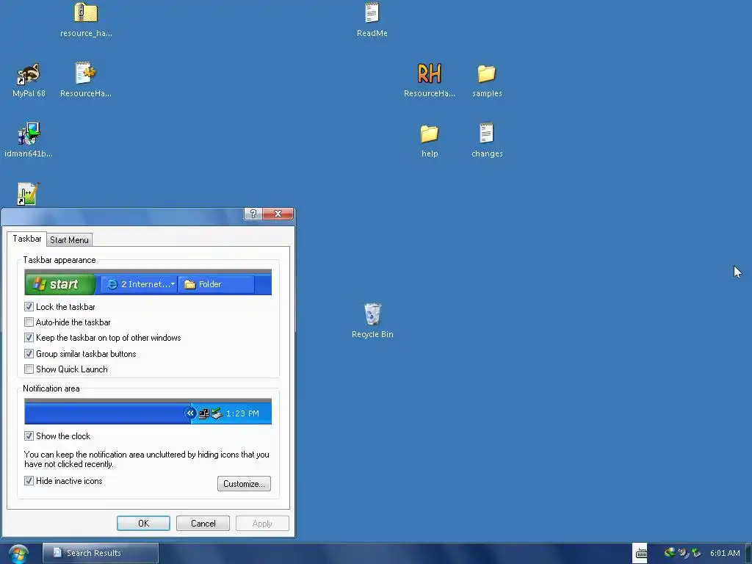Image resolution: width=752 pixels, height=564 pixels.
Task: Open the on-screen keyboard taskbar icon
Action: [x=640, y=554]
